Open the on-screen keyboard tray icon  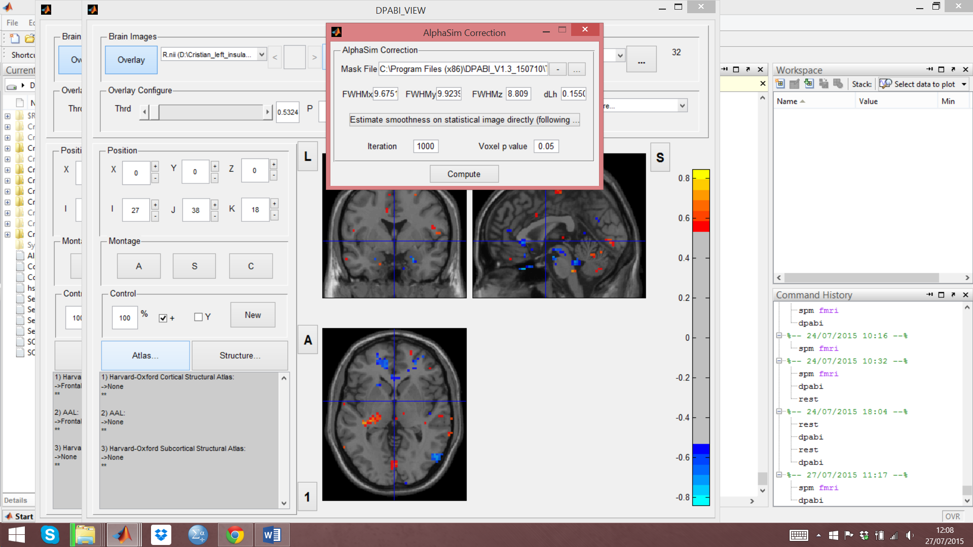coord(799,535)
